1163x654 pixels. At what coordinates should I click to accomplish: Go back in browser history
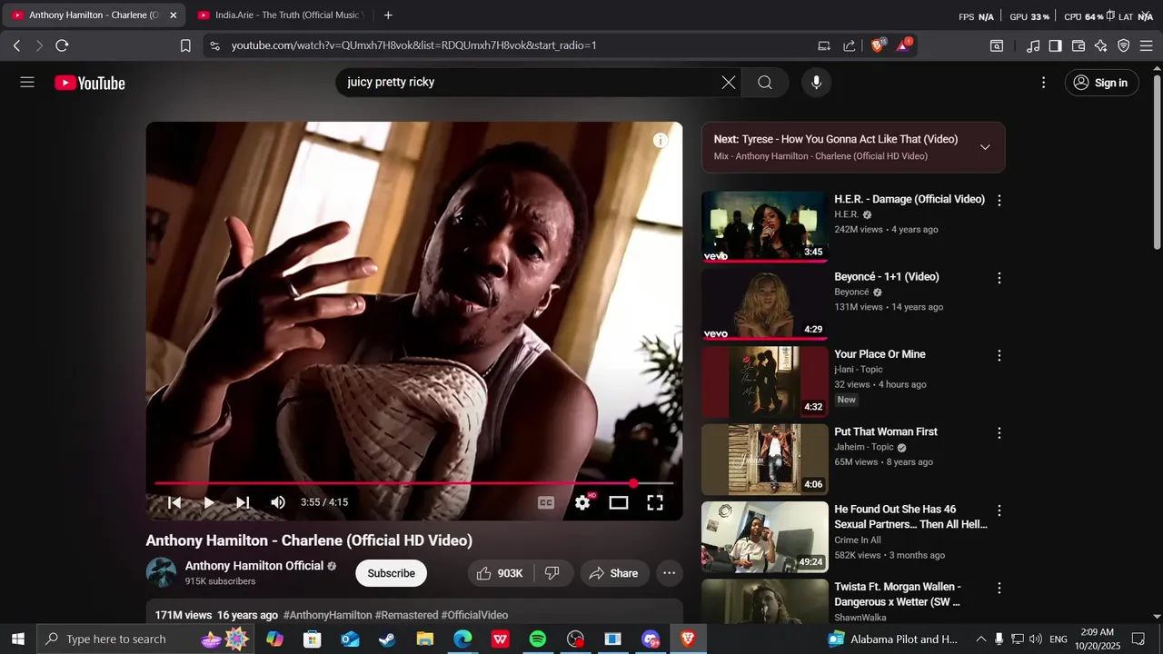pos(16,45)
